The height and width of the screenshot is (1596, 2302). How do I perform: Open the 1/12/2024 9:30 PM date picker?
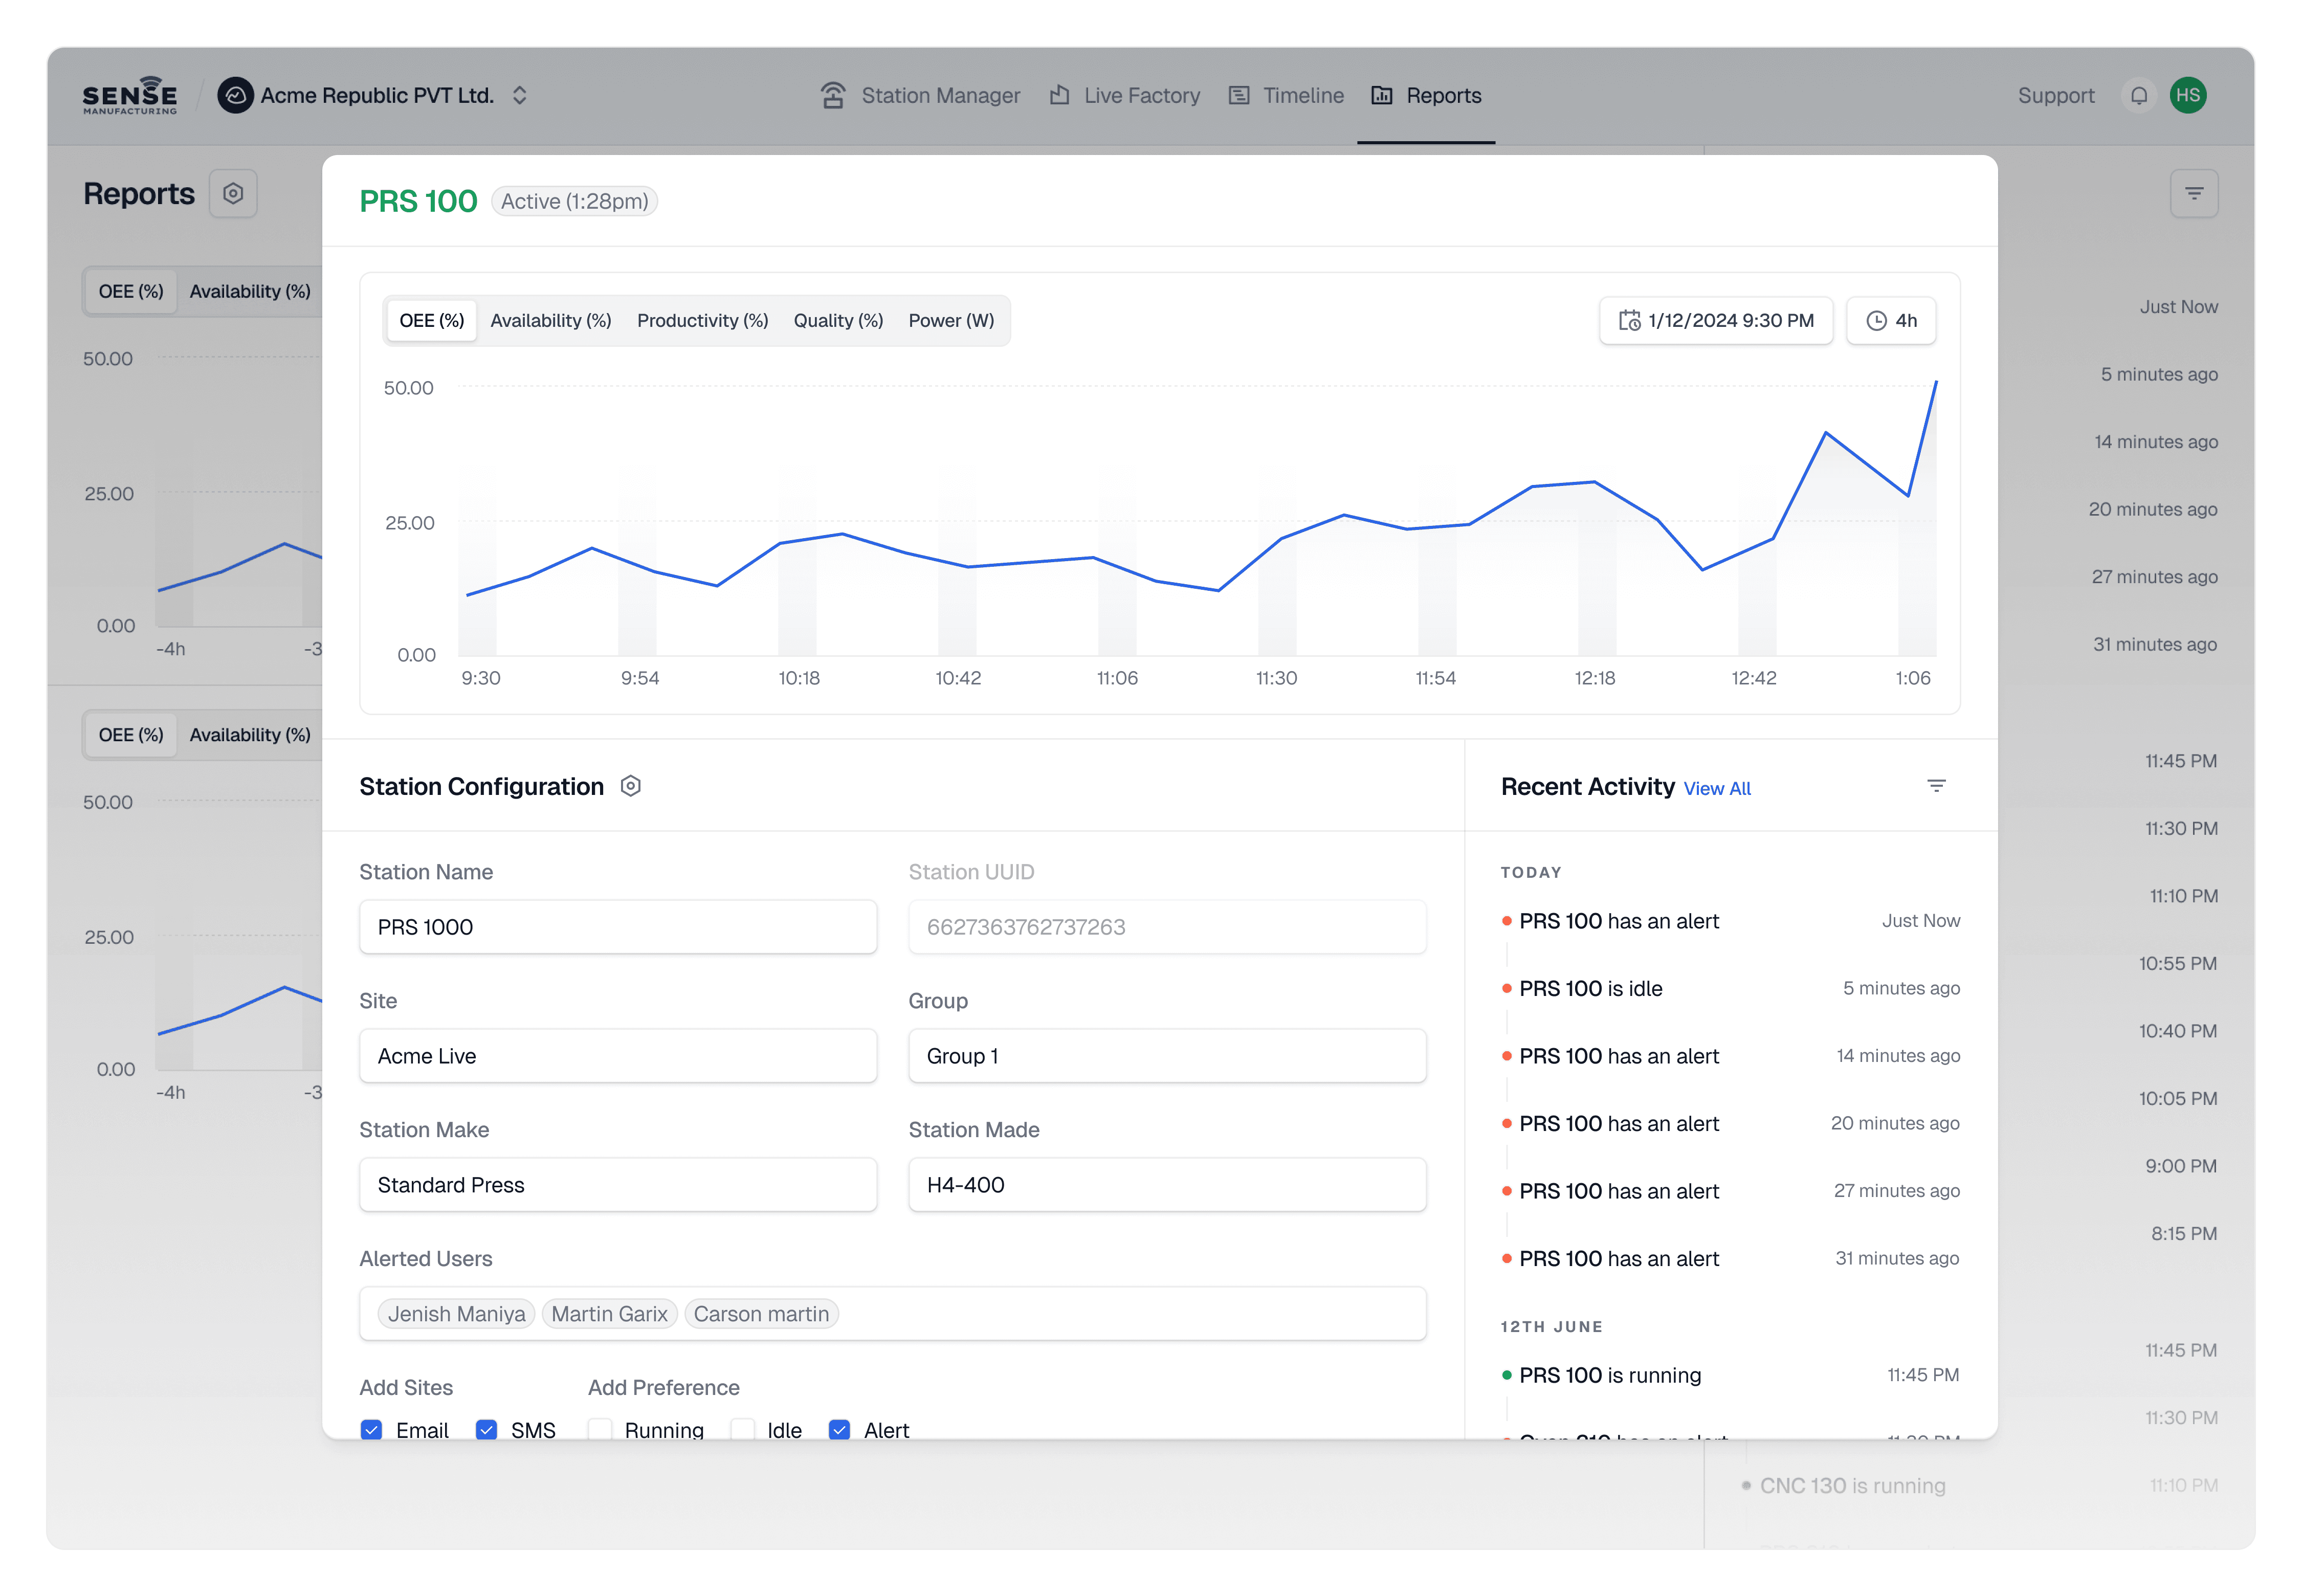click(x=1715, y=321)
